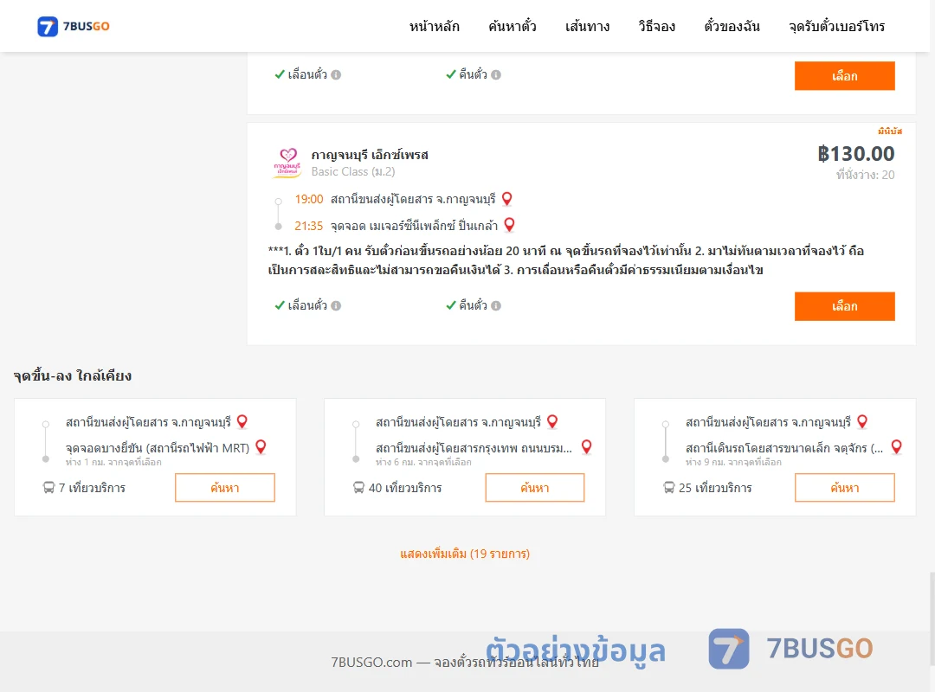Click the 21:35 arrival time

point(309,226)
